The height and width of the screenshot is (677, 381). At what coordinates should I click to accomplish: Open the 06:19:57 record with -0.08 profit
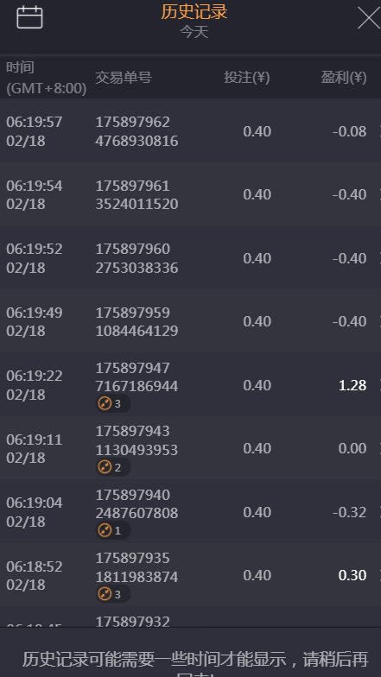(x=190, y=131)
